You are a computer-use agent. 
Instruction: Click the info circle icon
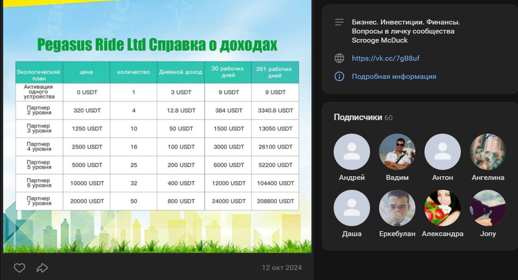[339, 77]
